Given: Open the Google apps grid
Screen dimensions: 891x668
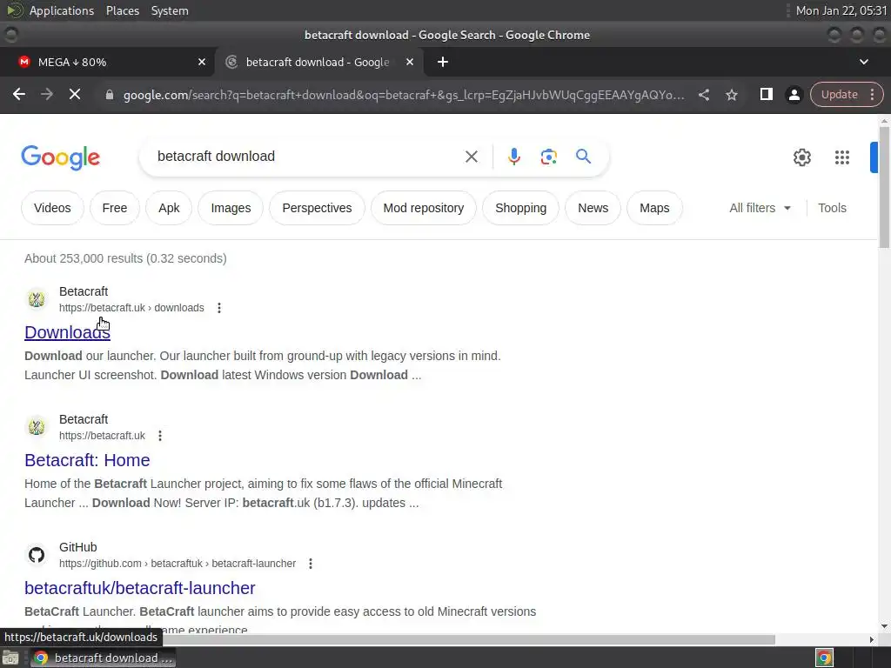Looking at the screenshot, I should tap(841, 157).
